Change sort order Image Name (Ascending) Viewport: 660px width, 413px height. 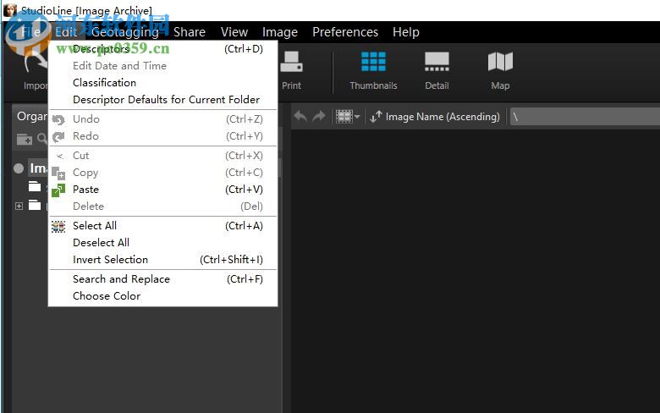tap(435, 117)
